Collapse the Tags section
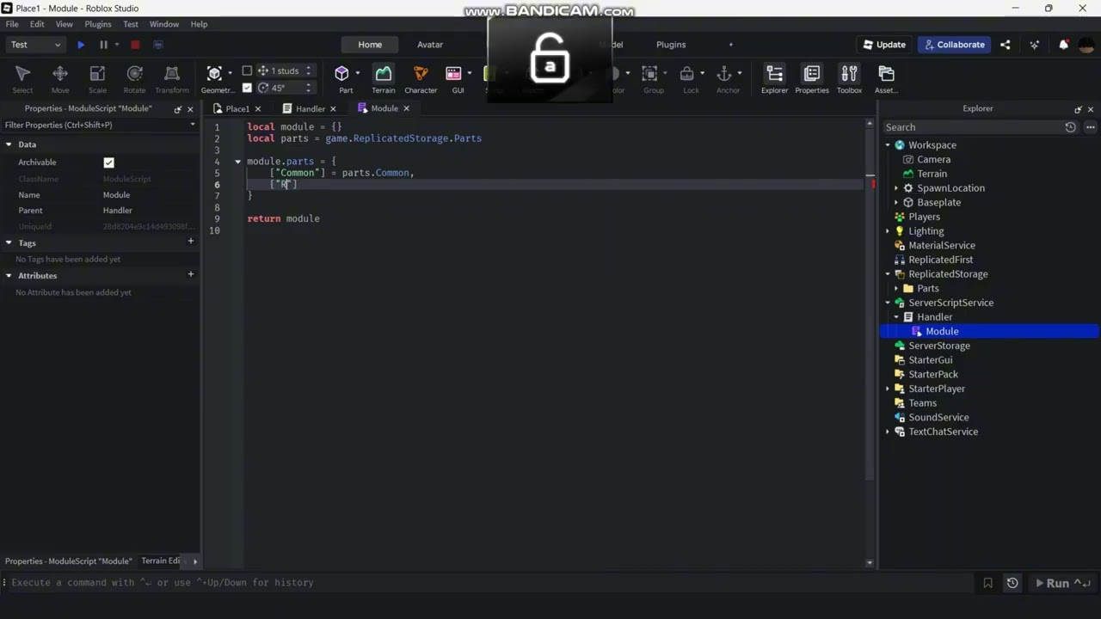1101x619 pixels. pos(9,243)
